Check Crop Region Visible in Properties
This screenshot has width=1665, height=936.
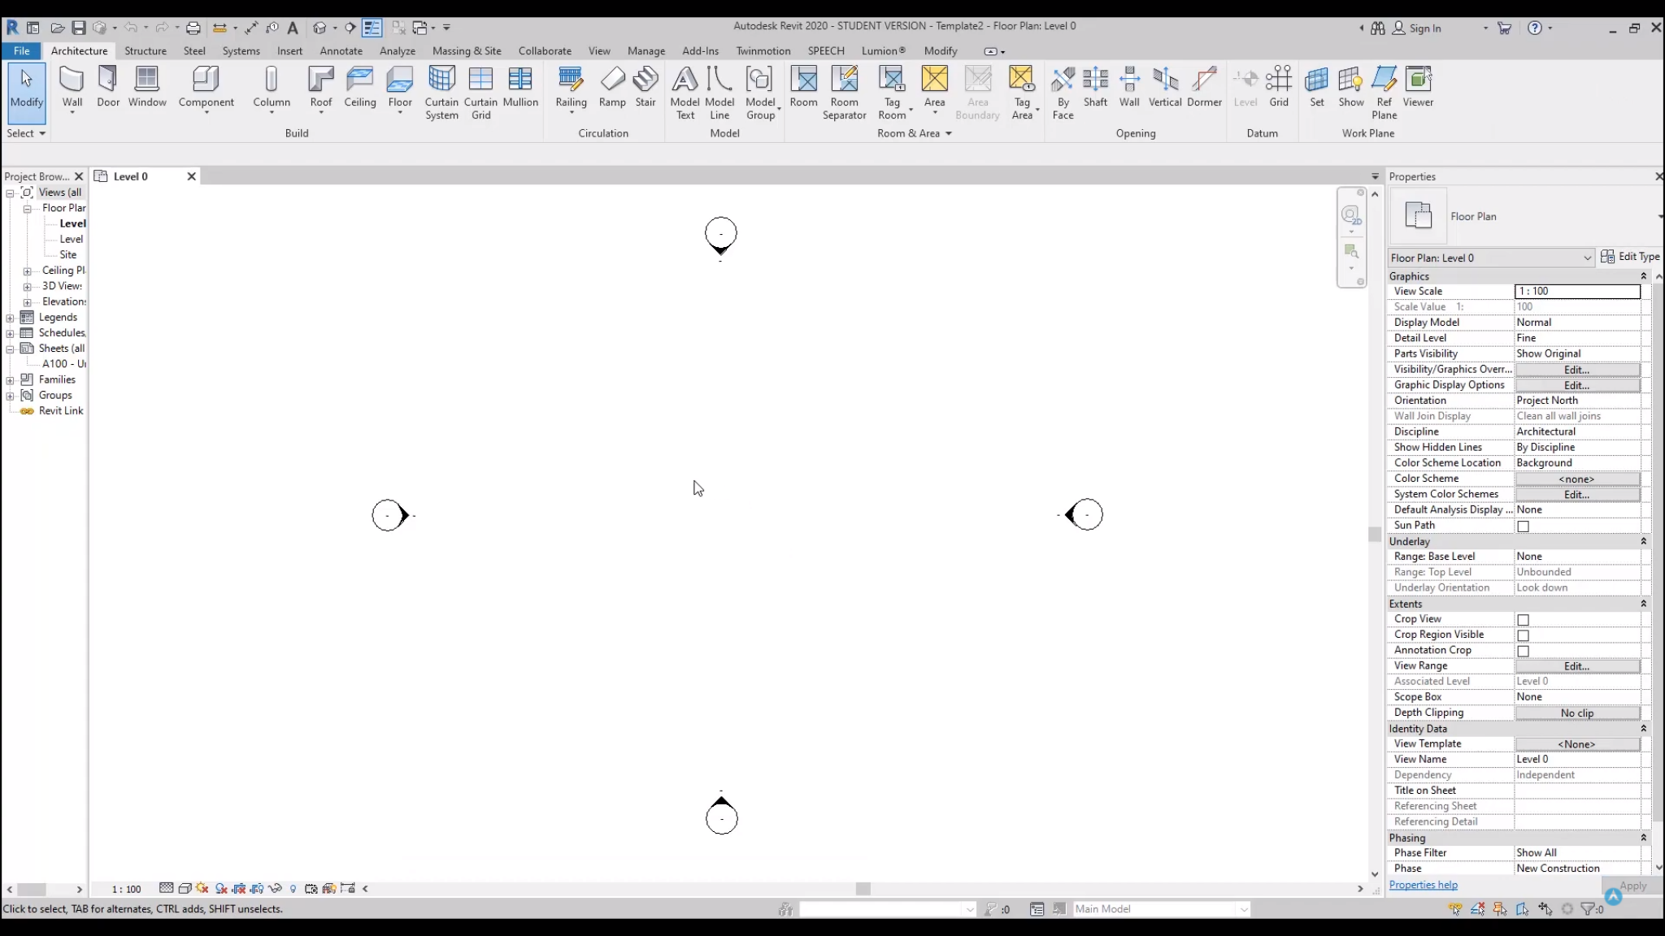click(1524, 635)
